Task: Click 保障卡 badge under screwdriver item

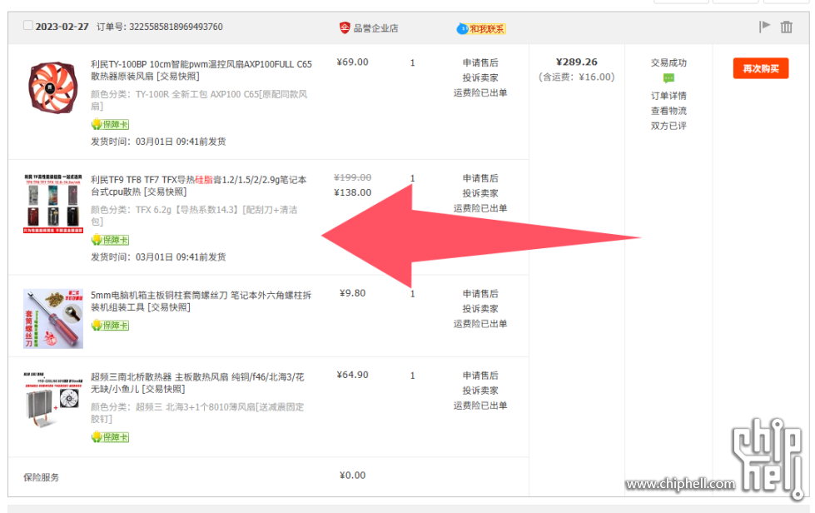Action: coord(110,325)
